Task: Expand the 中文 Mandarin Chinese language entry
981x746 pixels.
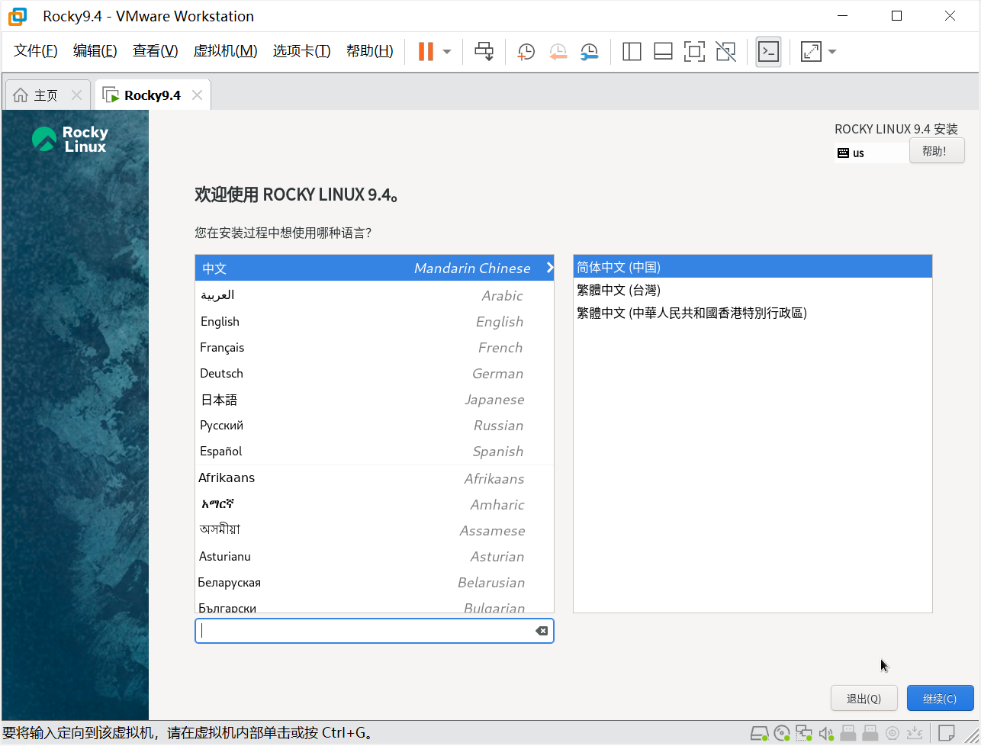Action: tap(374, 268)
